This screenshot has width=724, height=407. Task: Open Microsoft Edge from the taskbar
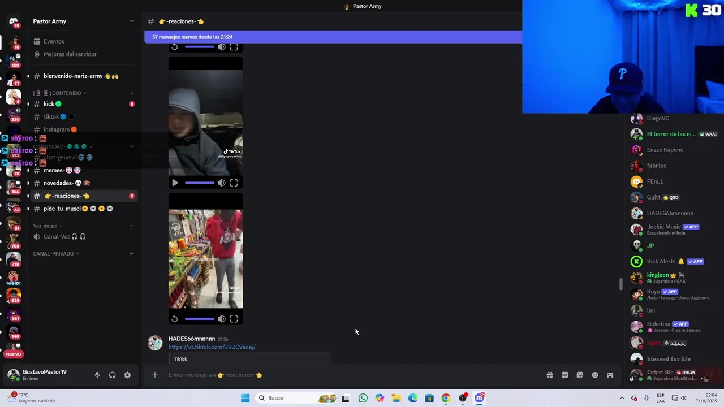coord(413,398)
